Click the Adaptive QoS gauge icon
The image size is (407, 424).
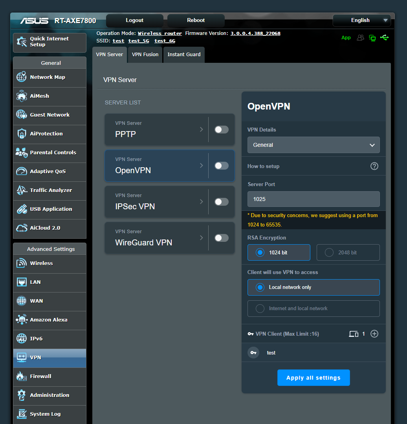pyautogui.click(x=21, y=171)
